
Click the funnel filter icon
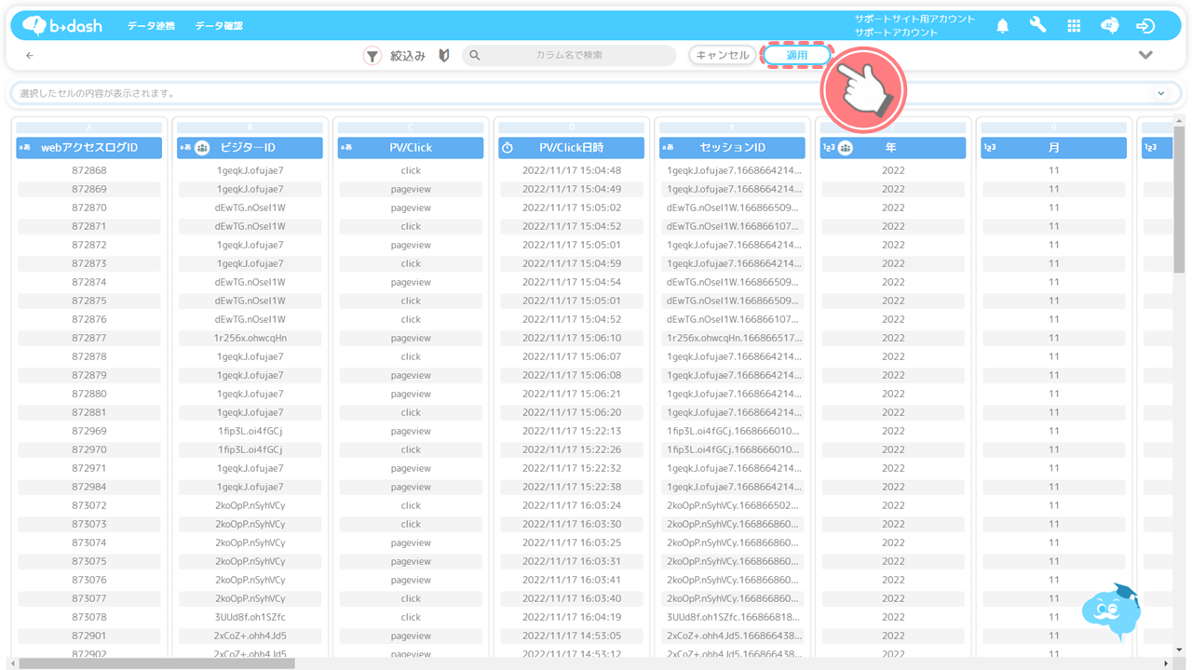[372, 56]
